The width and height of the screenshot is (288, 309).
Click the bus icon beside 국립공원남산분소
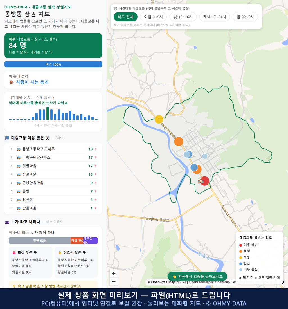(19, 158)
